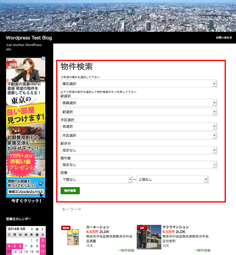Select calendar date 10
This screenshot has height=255, width=236.
[x=43, y=246]
